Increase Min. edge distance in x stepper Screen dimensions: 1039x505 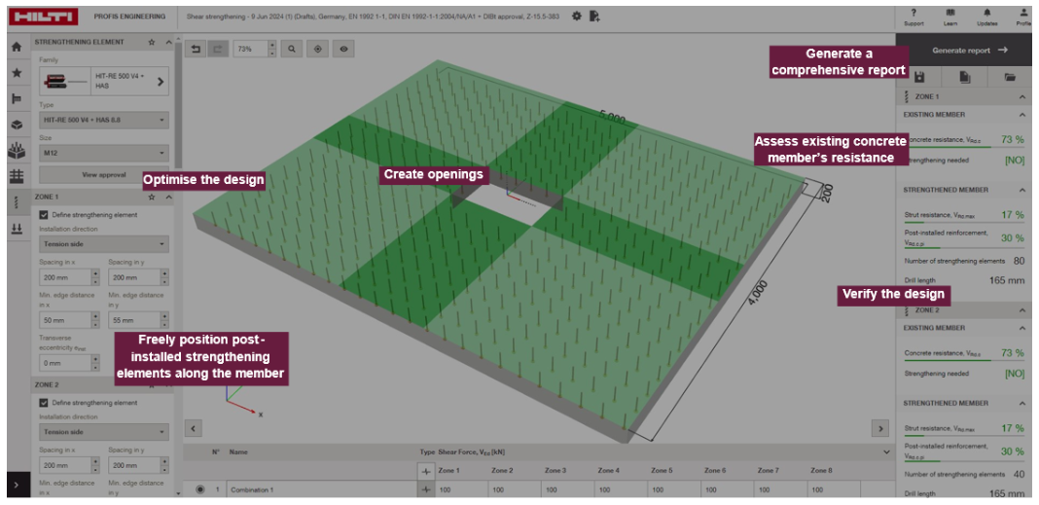[x=94, y=316]
